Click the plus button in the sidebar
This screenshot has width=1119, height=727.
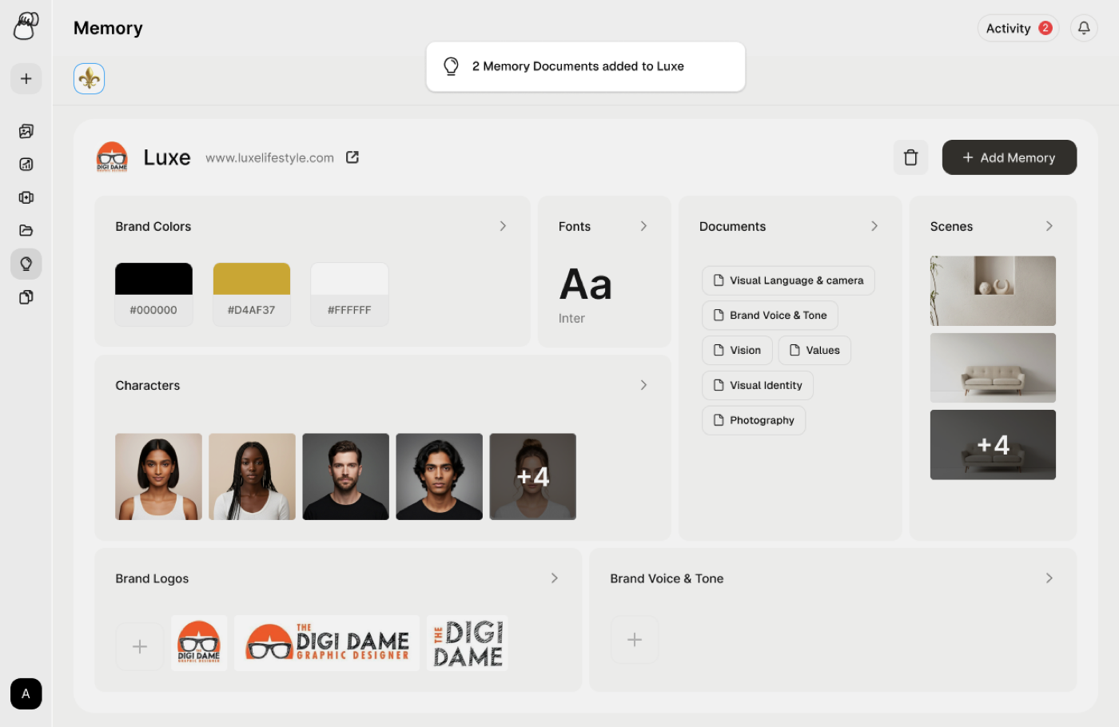(x=26, y=78)
